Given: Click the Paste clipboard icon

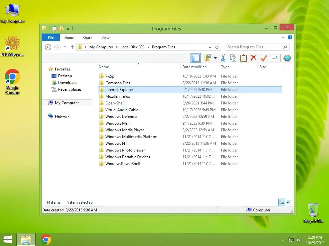Looking at the screenshot, I should click(x=244, y=58).
